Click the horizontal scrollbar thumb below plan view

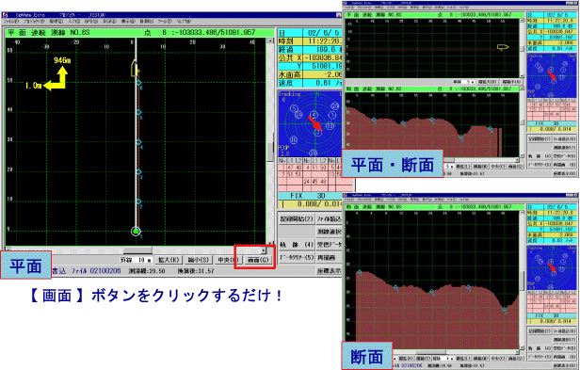(x=137, y=250)
